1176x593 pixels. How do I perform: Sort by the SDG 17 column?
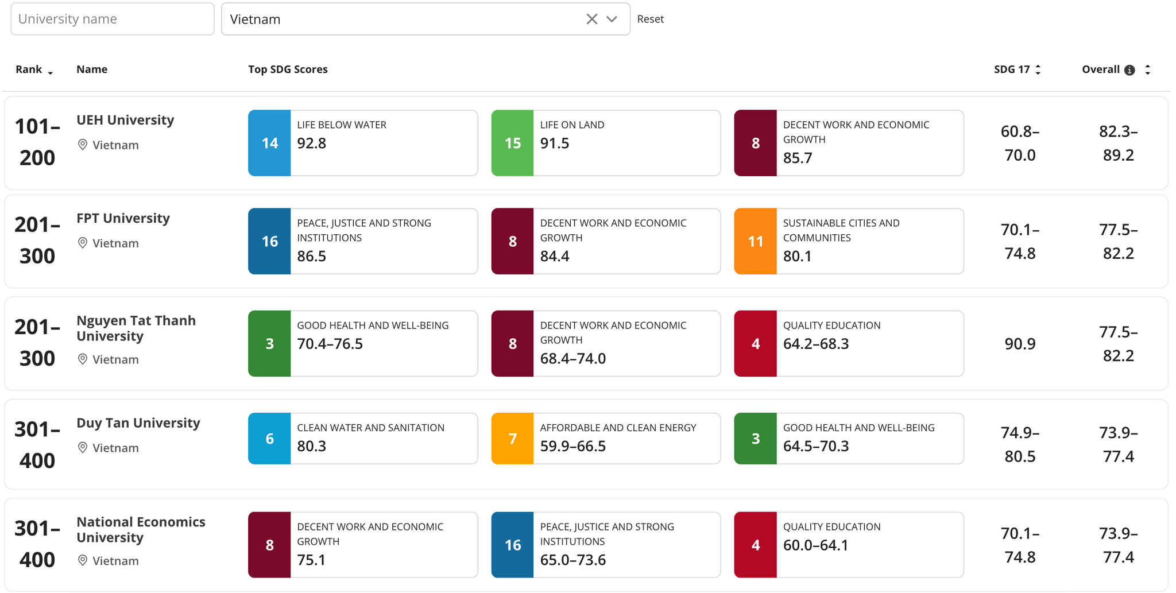coord(1017,69)
